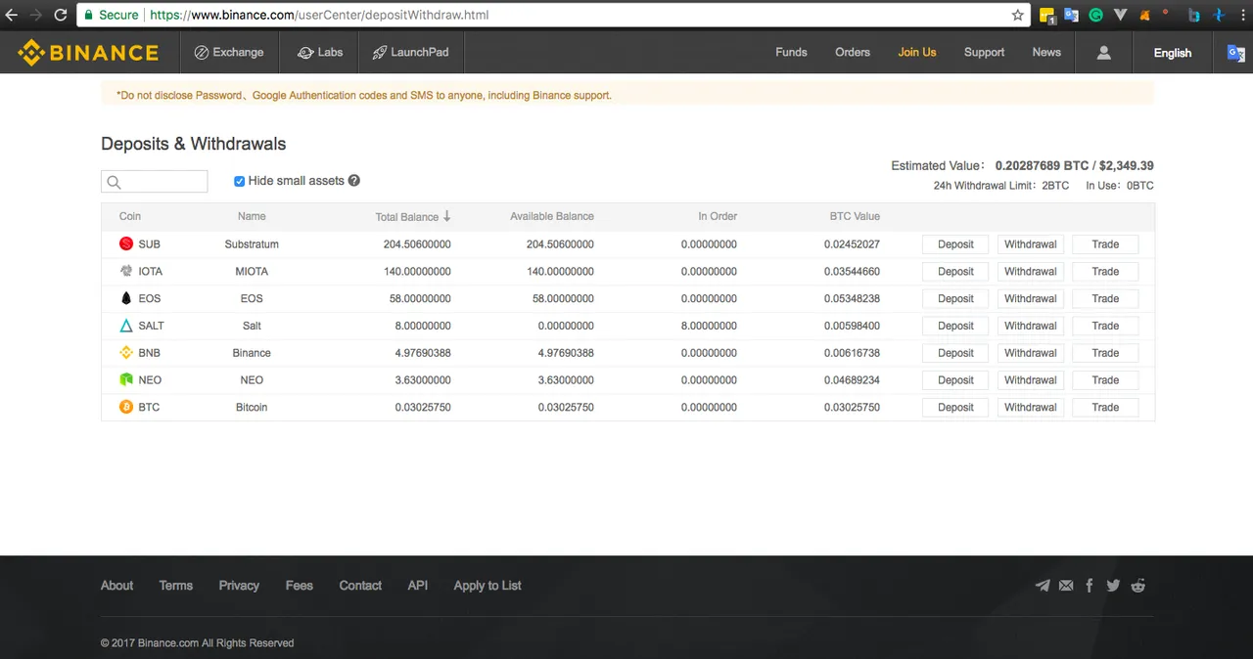Click Estimated Value 0.20287689 BTC text
The width and height of the screenshot is (1253, 659).
(x=1042, y=166)
